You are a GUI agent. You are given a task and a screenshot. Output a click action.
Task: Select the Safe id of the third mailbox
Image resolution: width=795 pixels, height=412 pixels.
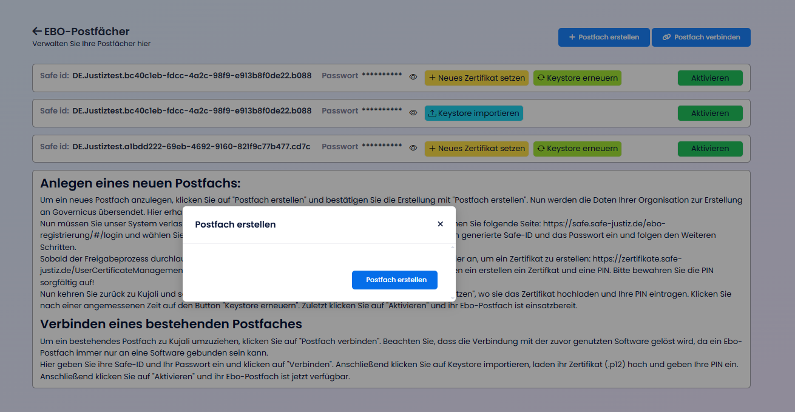click(191, 147)
